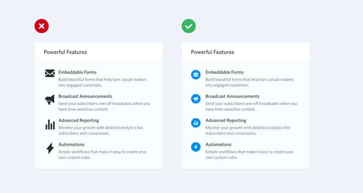363x193 pixels.
Task: Click the green checkmark badge icon
Action: click(189, 26)
